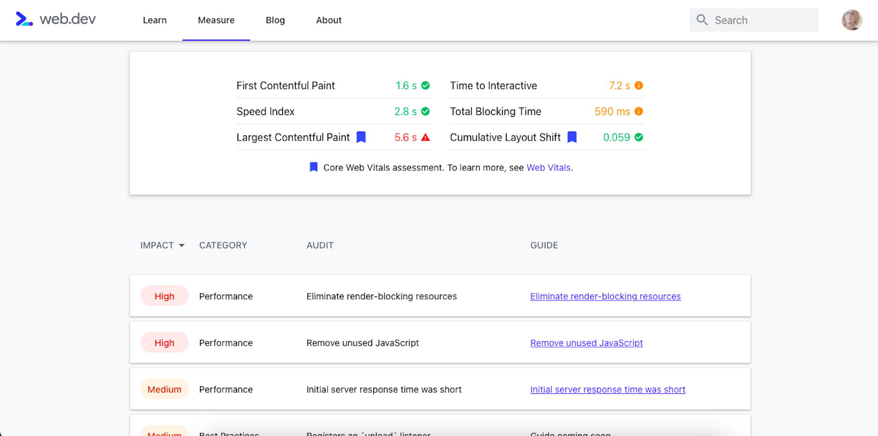Open Eliminate render-blocking resources guide link
This screenshot has height=436, width=878.
pyautogui.click(x=606, y=296)
